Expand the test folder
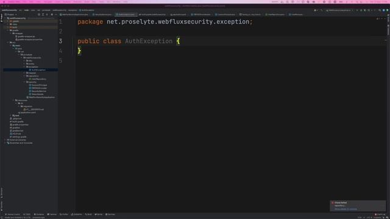This screenshot has height=219, width=390. coord(11,116)
